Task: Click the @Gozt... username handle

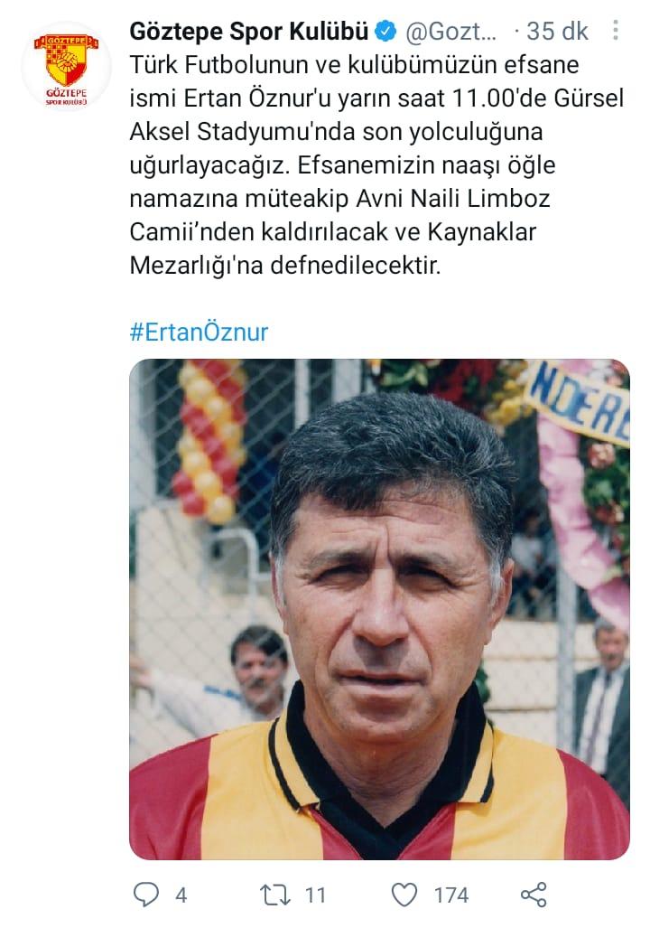Action: pos(450,32)
